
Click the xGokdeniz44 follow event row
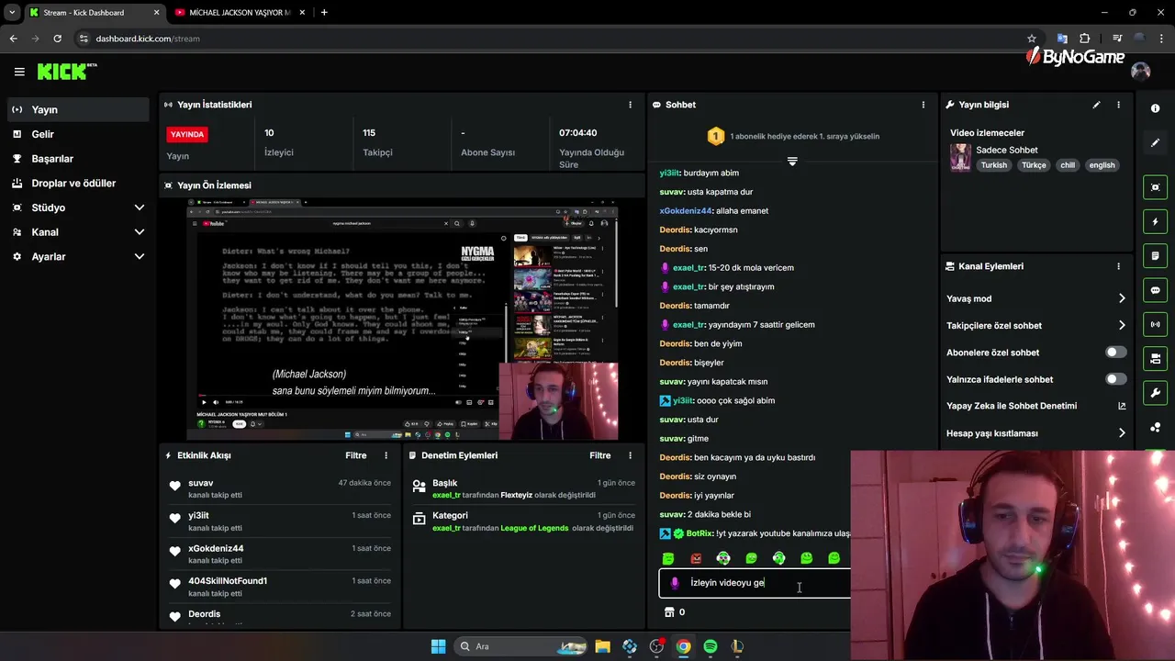280,555
